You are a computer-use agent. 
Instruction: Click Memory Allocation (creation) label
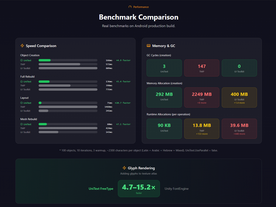pos(165,83)
